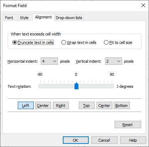The image size is (149, 147).
Task: Confirm with the OK button
Action: 76,140
